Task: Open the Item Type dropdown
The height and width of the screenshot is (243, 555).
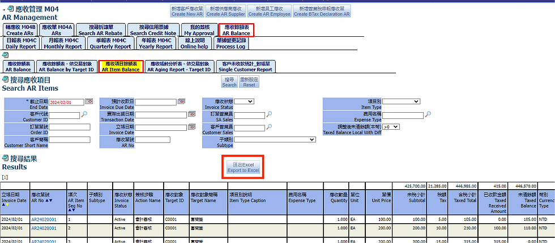Action: click(402, 101)
